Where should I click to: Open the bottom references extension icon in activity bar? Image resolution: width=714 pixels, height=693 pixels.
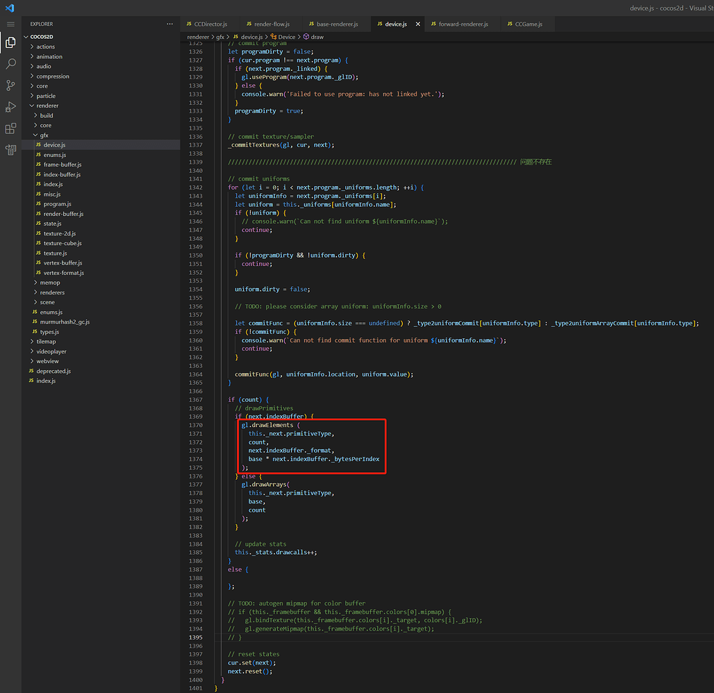(x=10, y=150)
